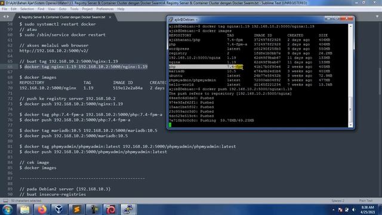Screen dimensions: 382x215
Task: Open the Tools menu
Action: tap(74, 9)
